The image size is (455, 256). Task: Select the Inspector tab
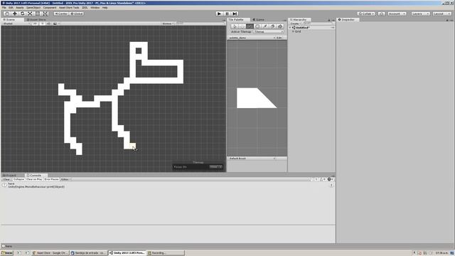[348, 19]
